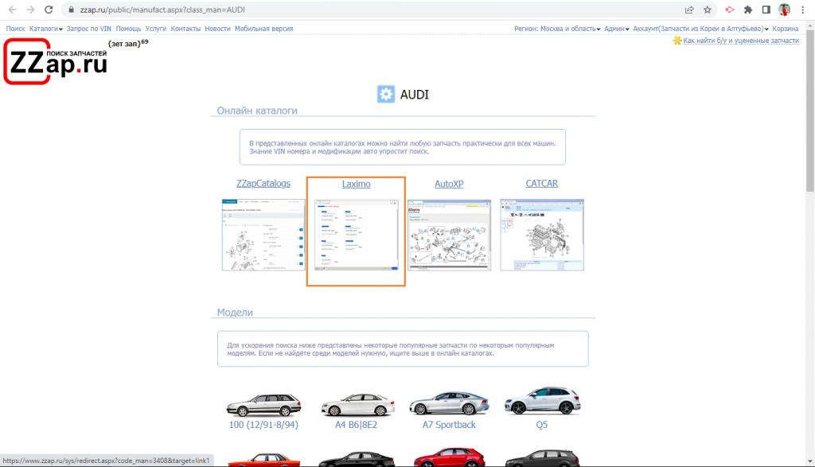Click the site lock icon in address bar
The width and height of the screenshot is (815, 467).
71,10
